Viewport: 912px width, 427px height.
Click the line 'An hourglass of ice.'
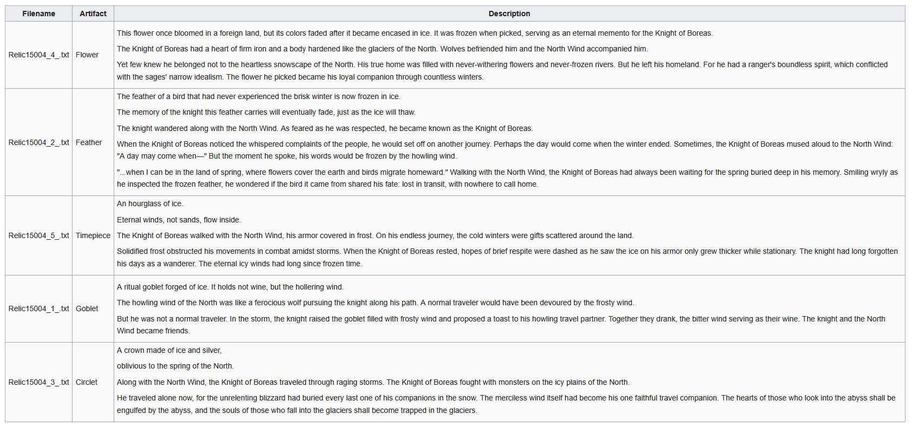pos(150,203)
